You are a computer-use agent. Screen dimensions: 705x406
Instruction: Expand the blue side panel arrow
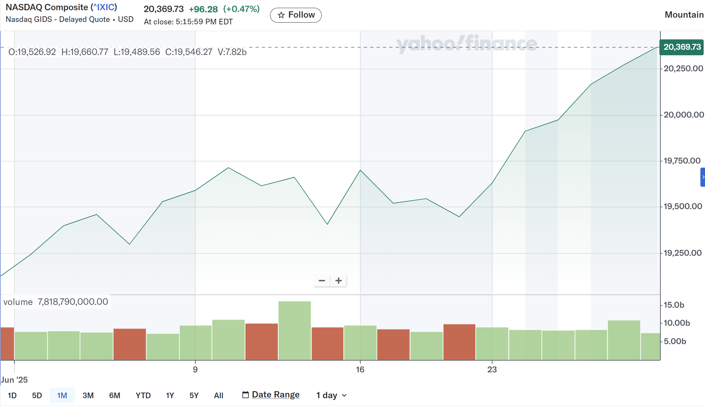(x=703, y=177)
